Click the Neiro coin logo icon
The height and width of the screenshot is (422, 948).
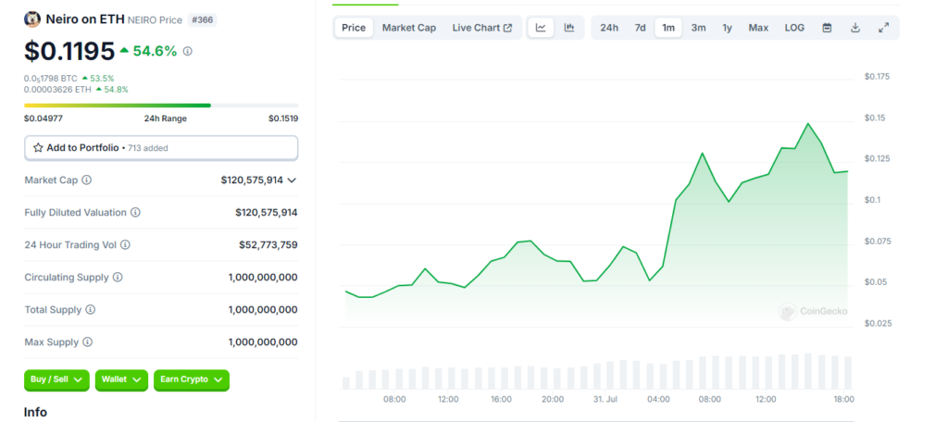(32, 19)
